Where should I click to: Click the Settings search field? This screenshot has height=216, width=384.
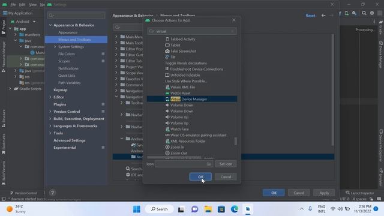tap(76, 16)
